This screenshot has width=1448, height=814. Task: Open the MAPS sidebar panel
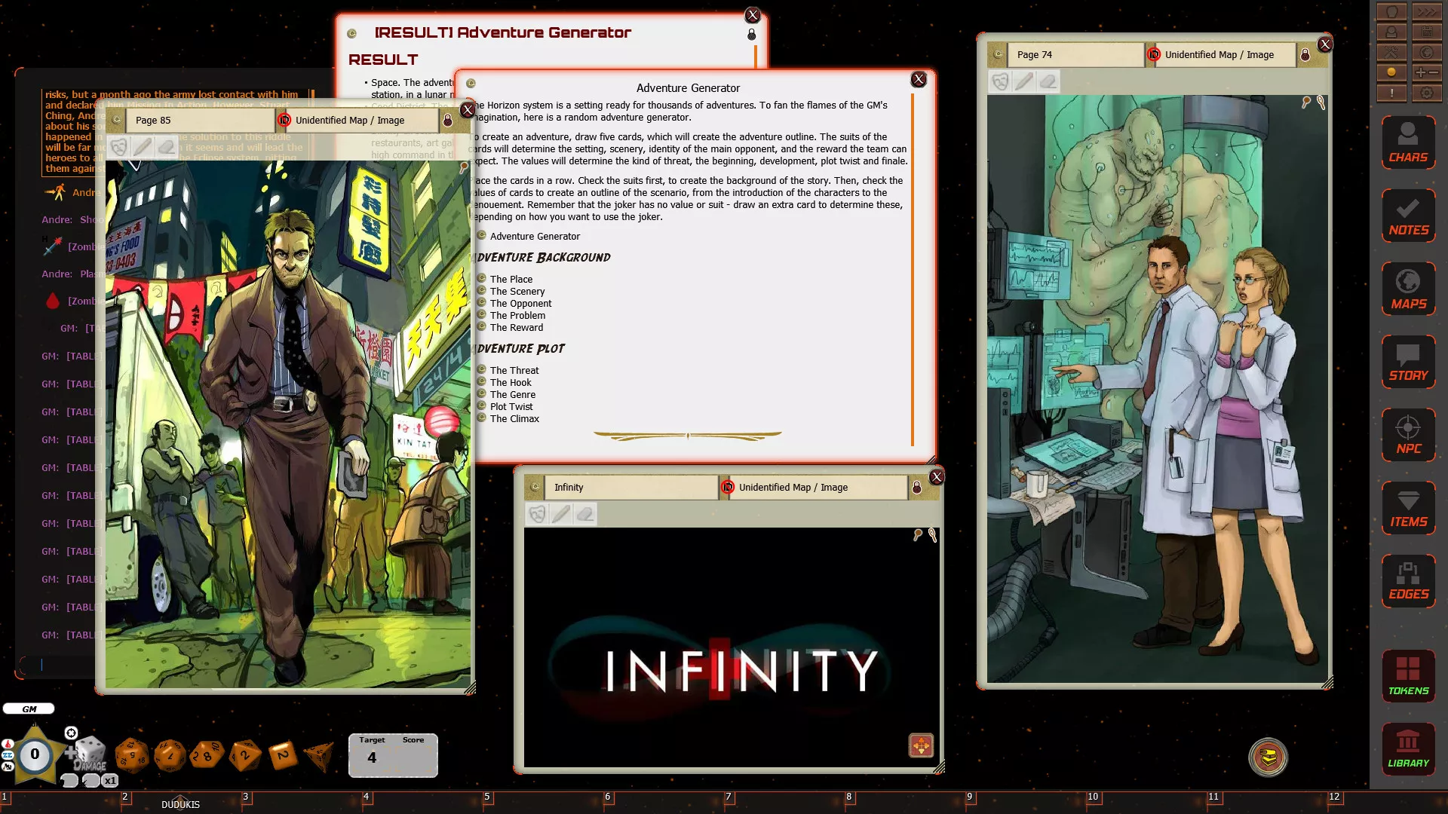point(1408,289)
